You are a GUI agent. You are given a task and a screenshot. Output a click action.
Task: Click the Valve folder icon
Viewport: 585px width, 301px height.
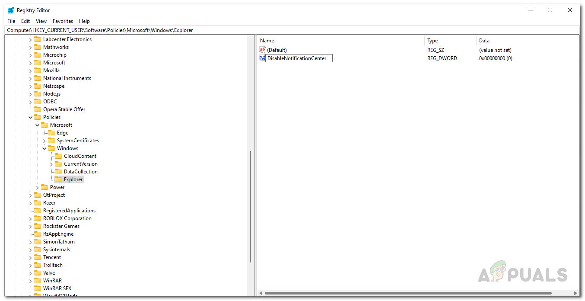38,273
